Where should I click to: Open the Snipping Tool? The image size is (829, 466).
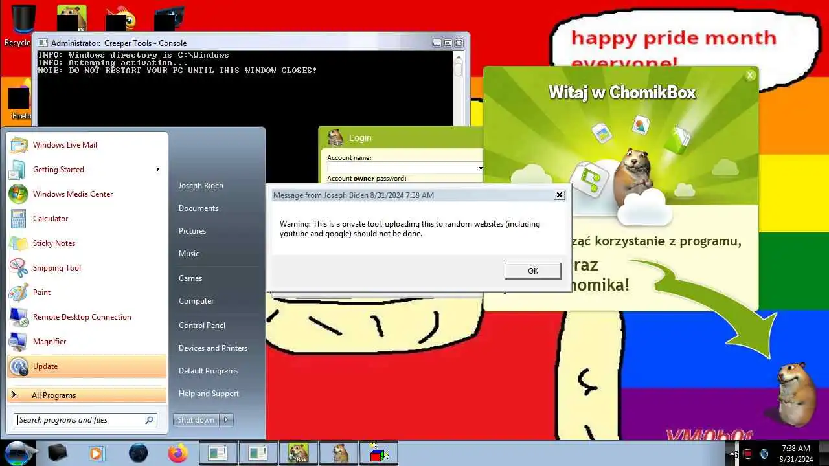(87, 268)
